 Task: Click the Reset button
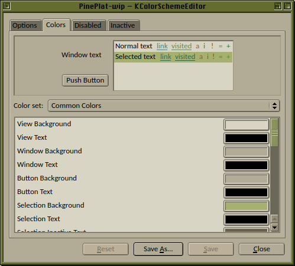pyautogui.click(x=106, y=249)
